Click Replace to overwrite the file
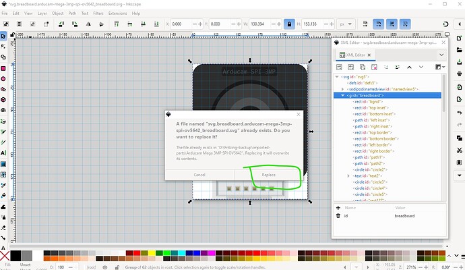 pyautogui.click(x=268, y=175)
